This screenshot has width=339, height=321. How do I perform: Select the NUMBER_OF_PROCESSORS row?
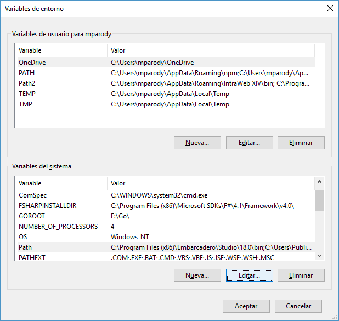point(166,227)
